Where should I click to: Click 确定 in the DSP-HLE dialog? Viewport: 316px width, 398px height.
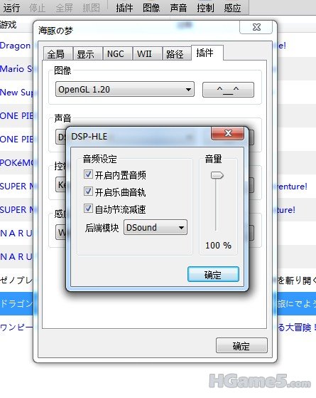click(x=213, y=274)
